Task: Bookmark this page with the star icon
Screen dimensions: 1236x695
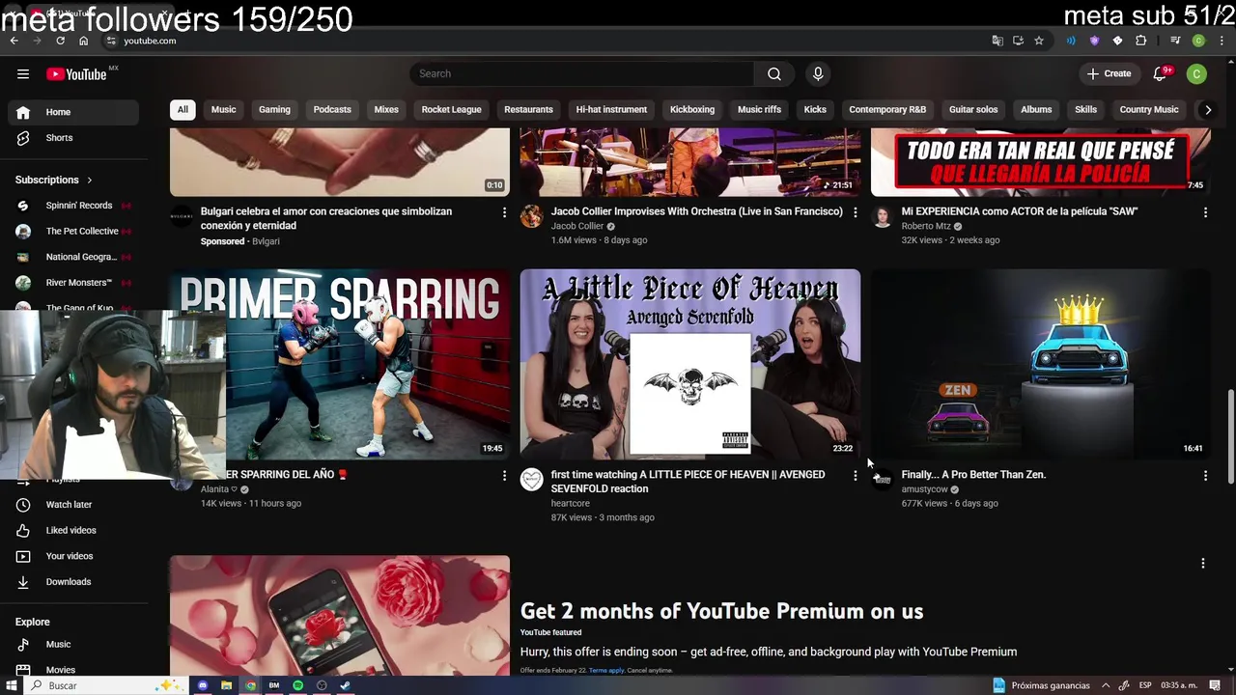Action: click(1039, 41)
